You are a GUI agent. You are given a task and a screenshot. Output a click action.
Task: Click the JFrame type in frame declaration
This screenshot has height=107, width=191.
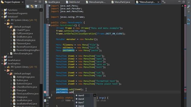click(x=60, y=28)
